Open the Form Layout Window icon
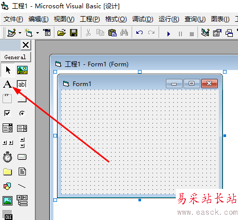Screen dimensions: 238x220 click(x=229, y=33)
